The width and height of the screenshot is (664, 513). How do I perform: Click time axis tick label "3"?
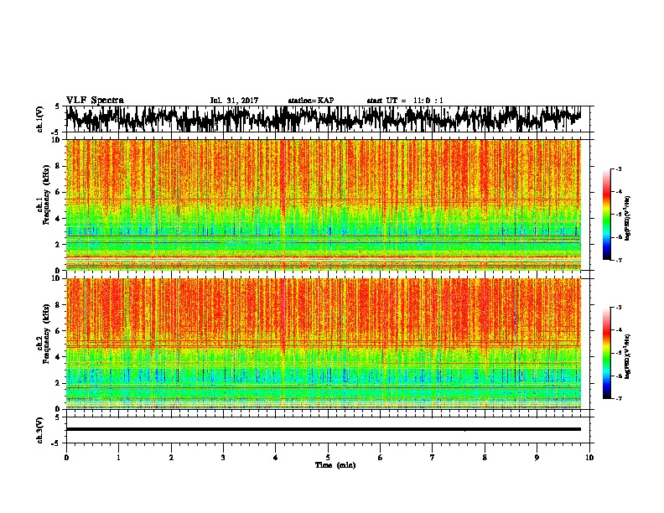[x=223, y=458]
